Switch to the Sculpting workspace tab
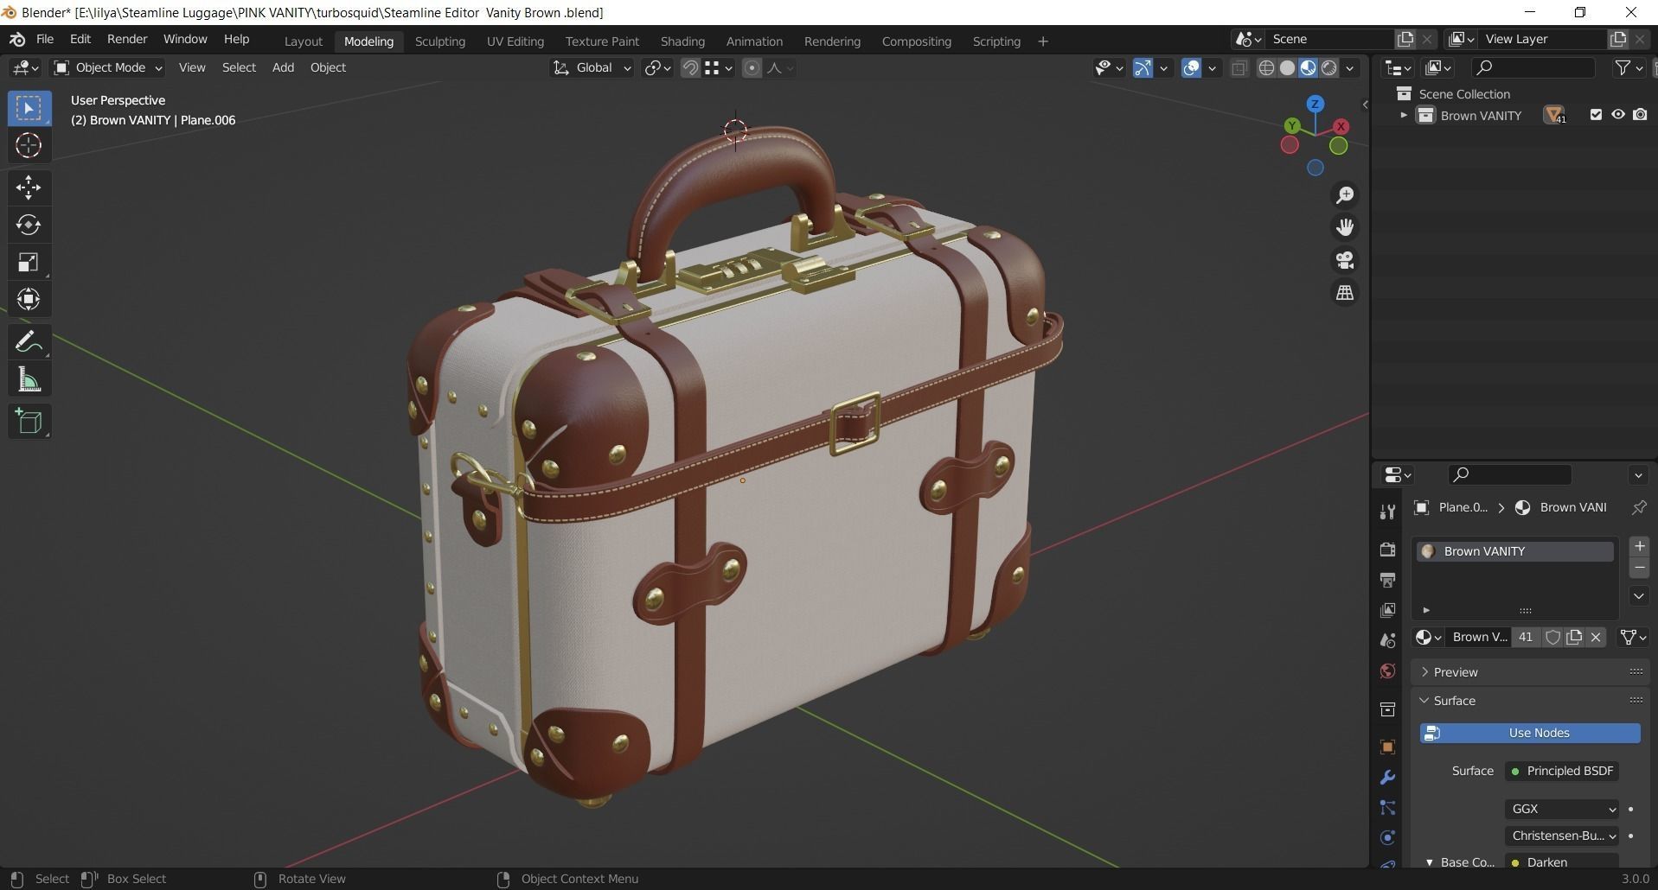Screen dimensions: 1658x890 [440, 41]
